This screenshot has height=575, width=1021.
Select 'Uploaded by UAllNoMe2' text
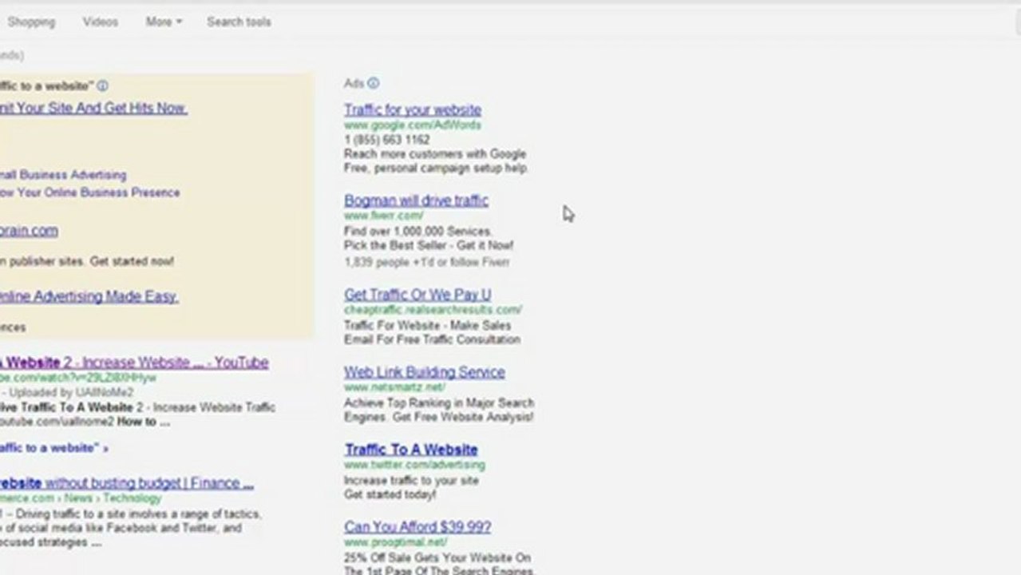click(x=71, y=393)
